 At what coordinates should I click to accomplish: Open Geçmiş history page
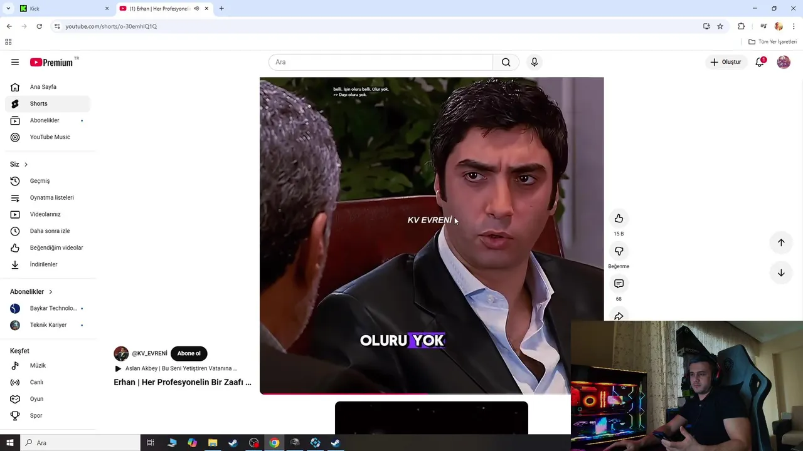(48, 181)
